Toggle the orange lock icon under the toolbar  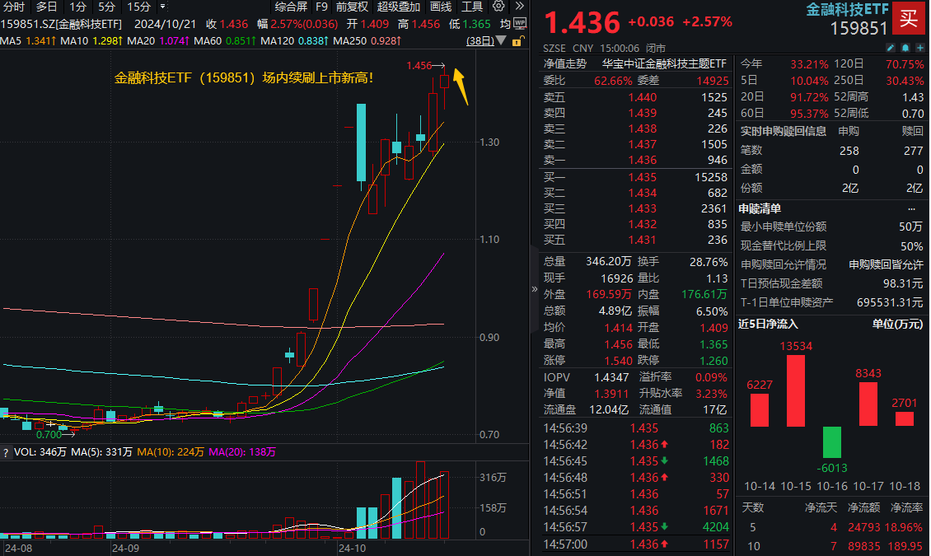[517, 41]
